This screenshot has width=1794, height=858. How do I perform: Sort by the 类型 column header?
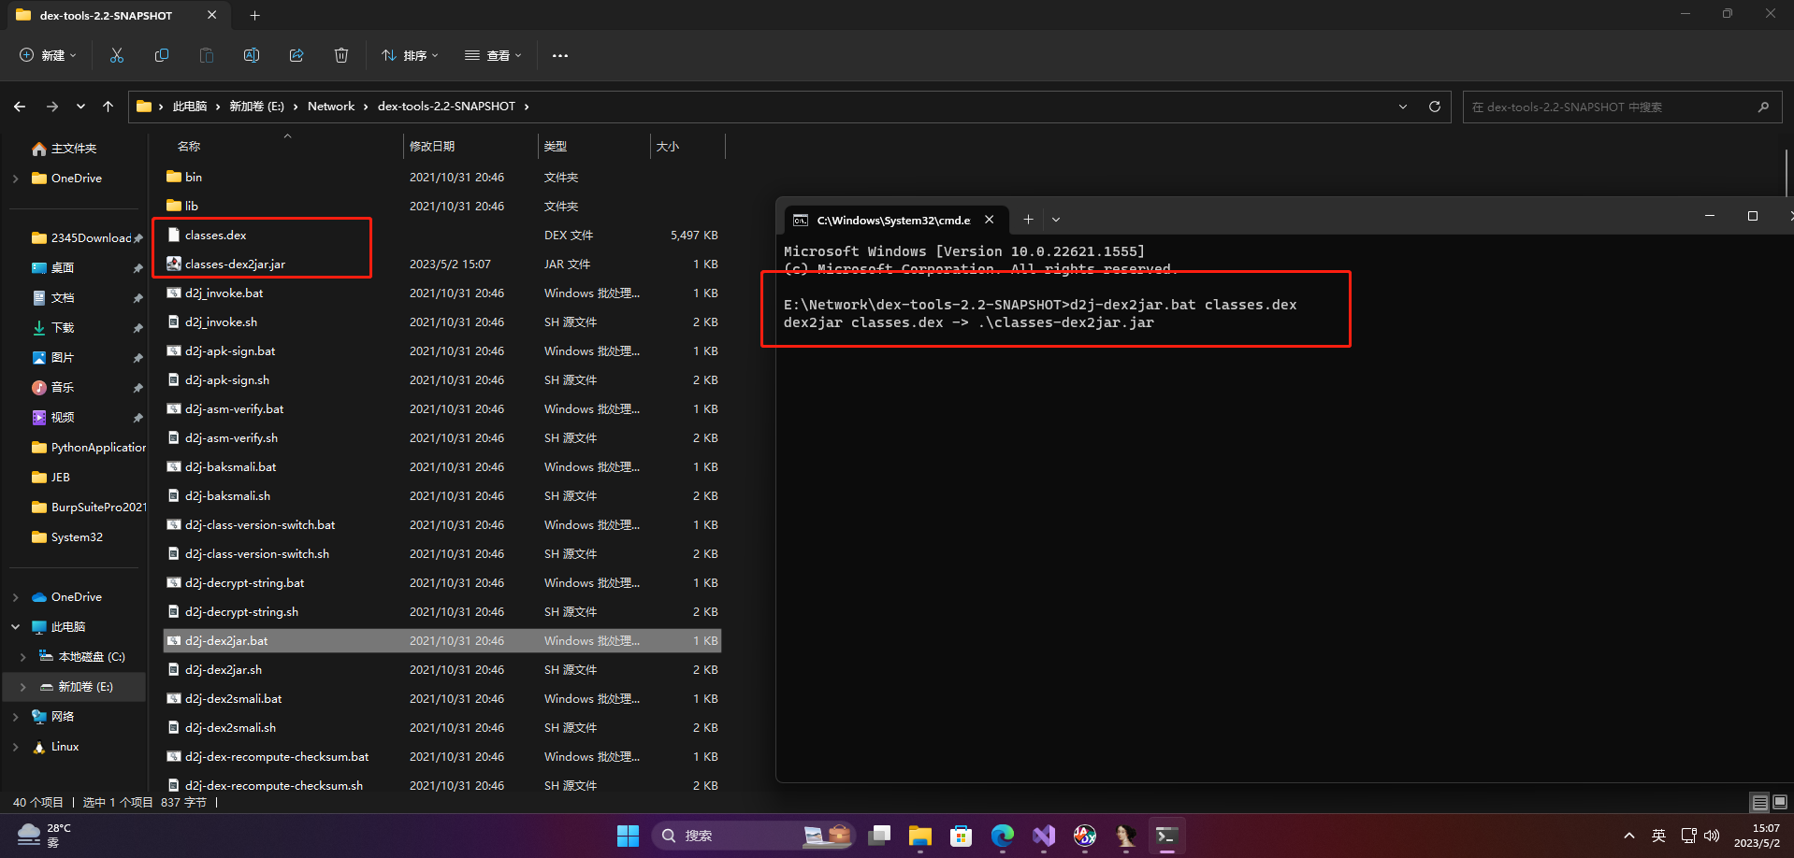pyautogui.click(x=556, y=146)
